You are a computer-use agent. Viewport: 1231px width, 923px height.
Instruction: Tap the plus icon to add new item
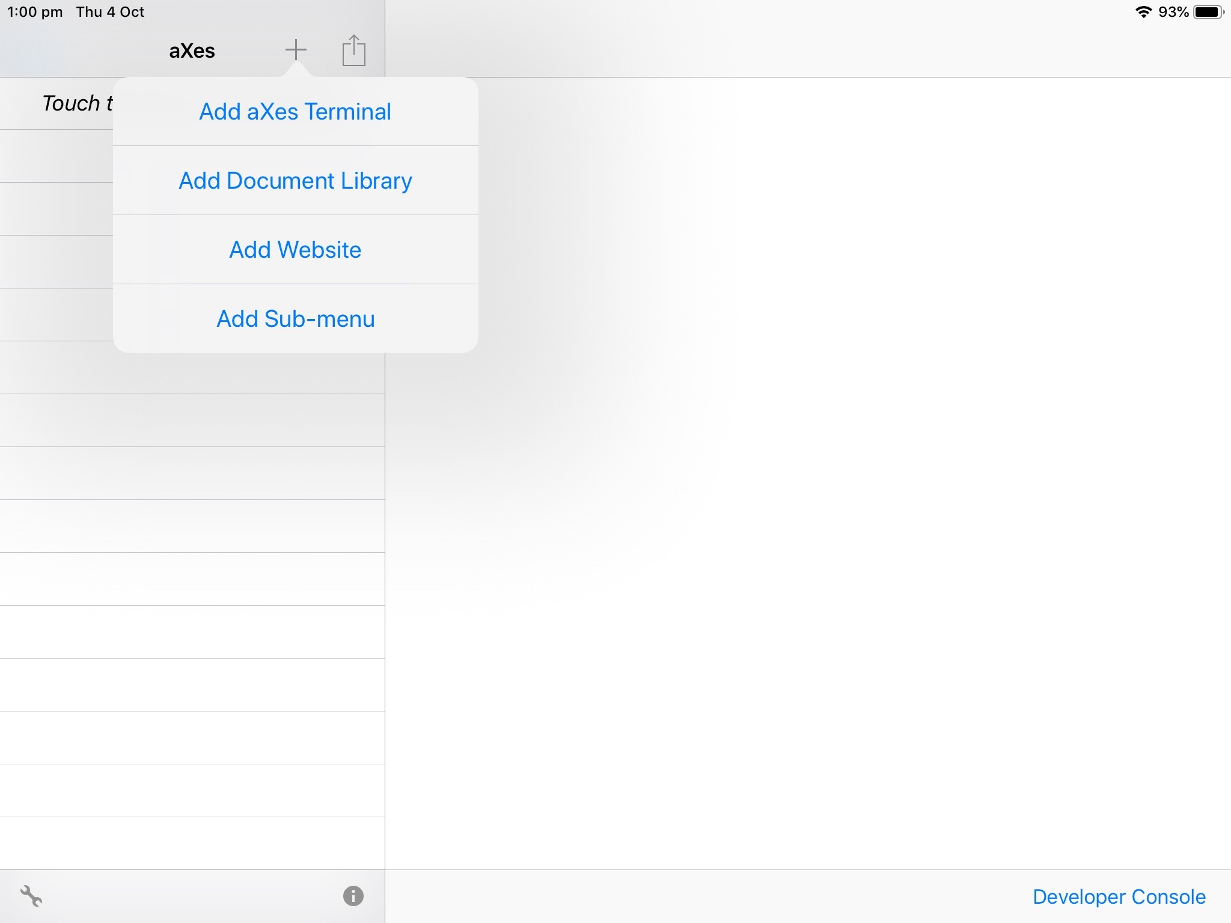[295, 50]
